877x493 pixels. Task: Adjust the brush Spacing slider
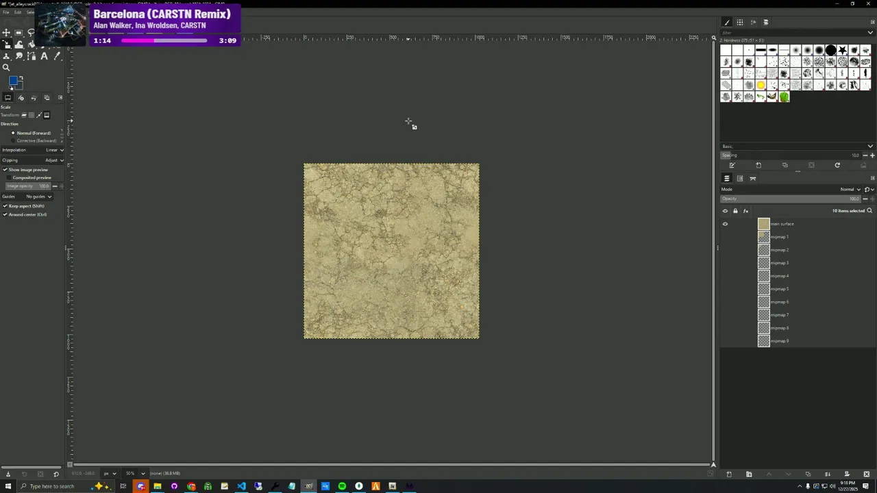[791, 155]
